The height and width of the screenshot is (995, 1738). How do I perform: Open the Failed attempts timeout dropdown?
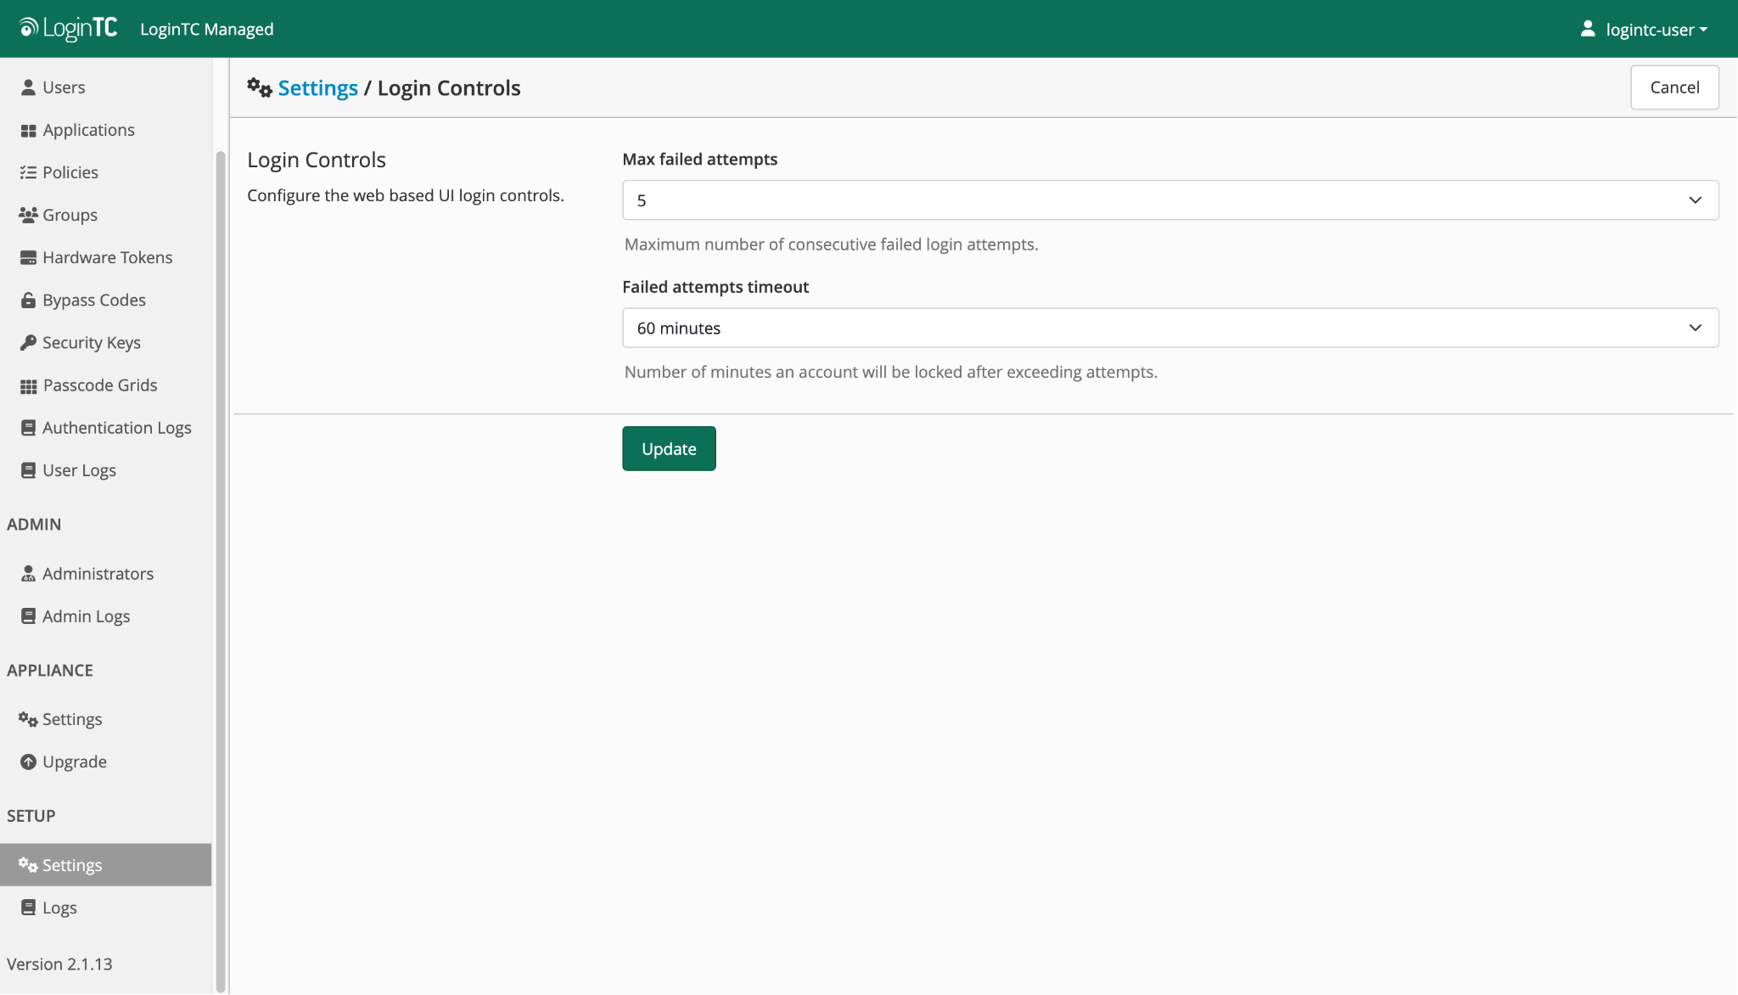[1170, 328]
